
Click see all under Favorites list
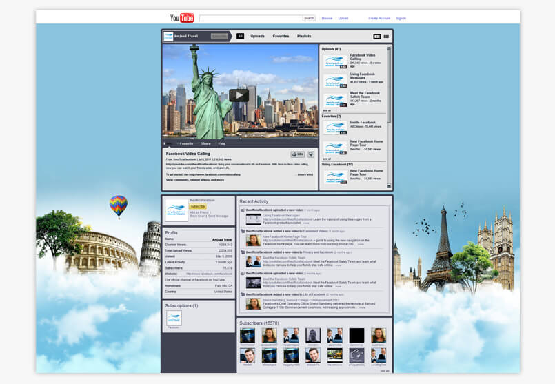click(327, 159)
